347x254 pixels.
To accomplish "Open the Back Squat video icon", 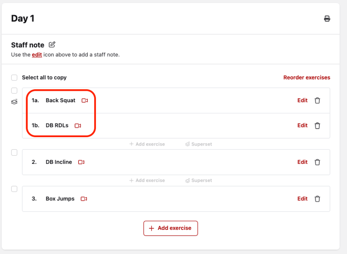I will tap(85, 101).
